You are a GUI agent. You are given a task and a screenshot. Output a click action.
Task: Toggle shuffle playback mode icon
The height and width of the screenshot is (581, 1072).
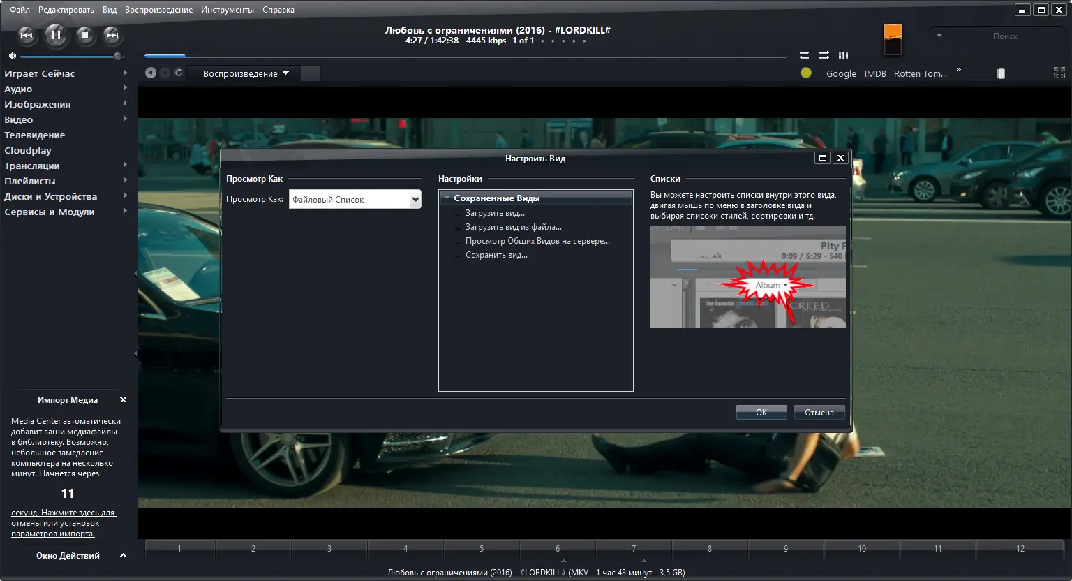(824, 54)
